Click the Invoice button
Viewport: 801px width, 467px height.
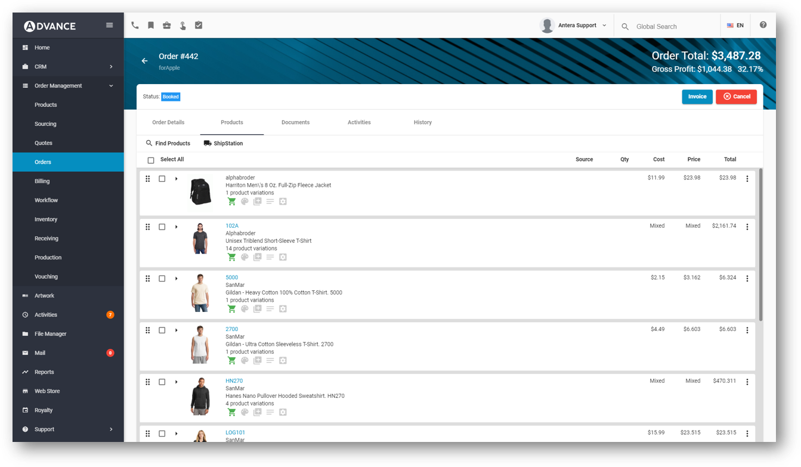(697, 97)
